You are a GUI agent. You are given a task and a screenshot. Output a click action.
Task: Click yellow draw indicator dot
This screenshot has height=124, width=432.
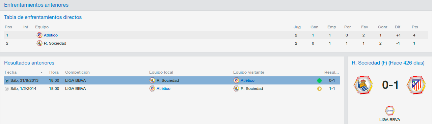tap(319, 89)
